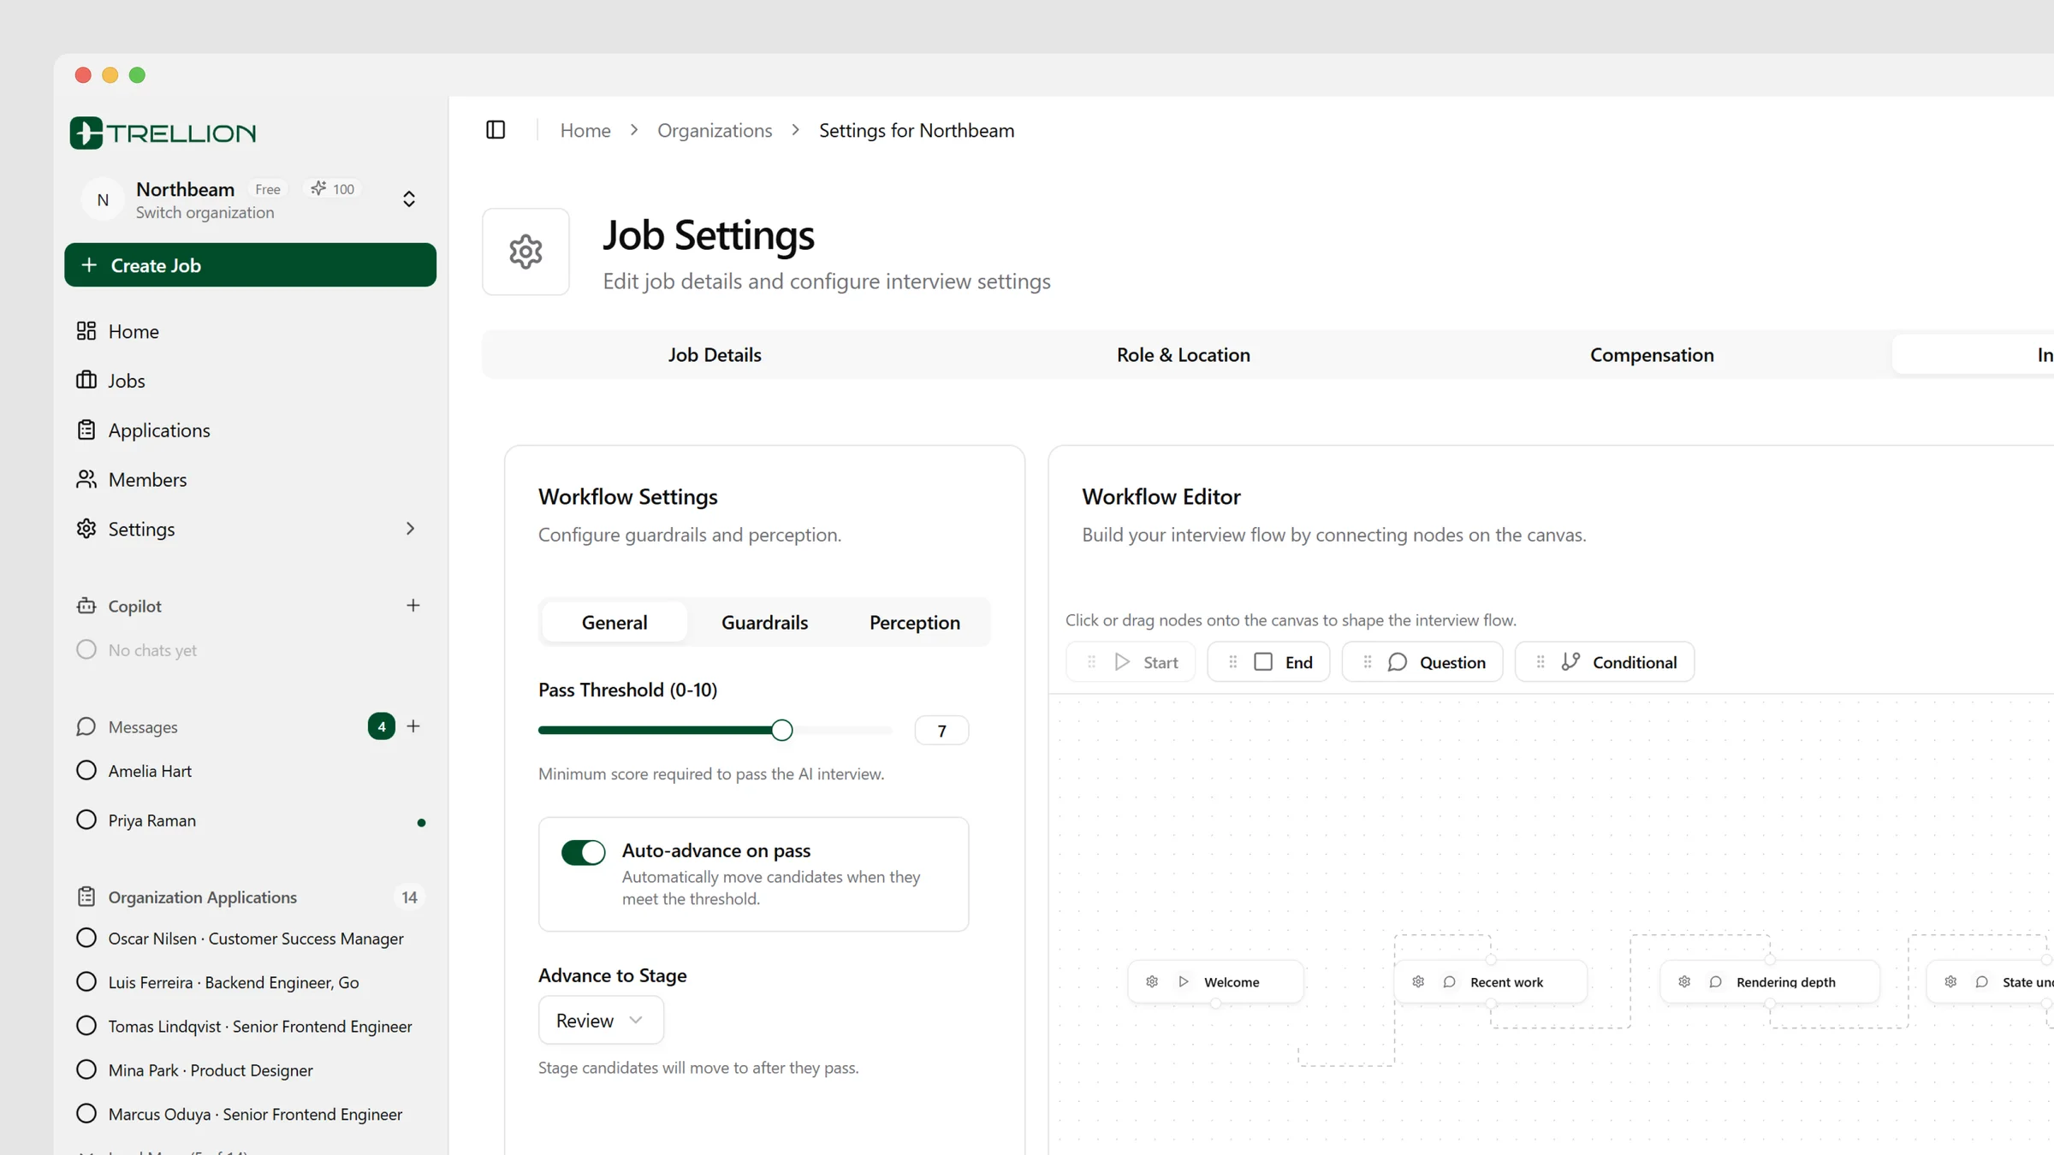Click the question bubble on Recent work node
Viewport: 2054px width, 1155px height.
(1450, 982)
